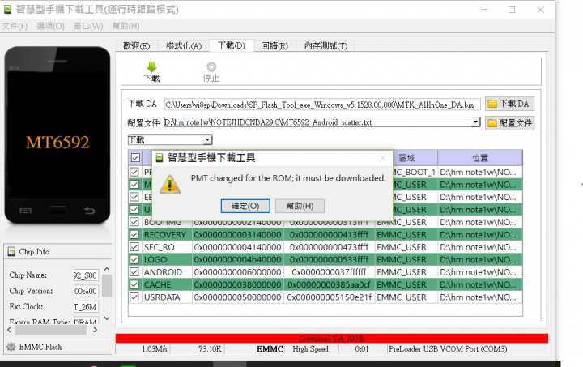Select ANDROID begin address 0x0000000006000000

pos(237,272)
